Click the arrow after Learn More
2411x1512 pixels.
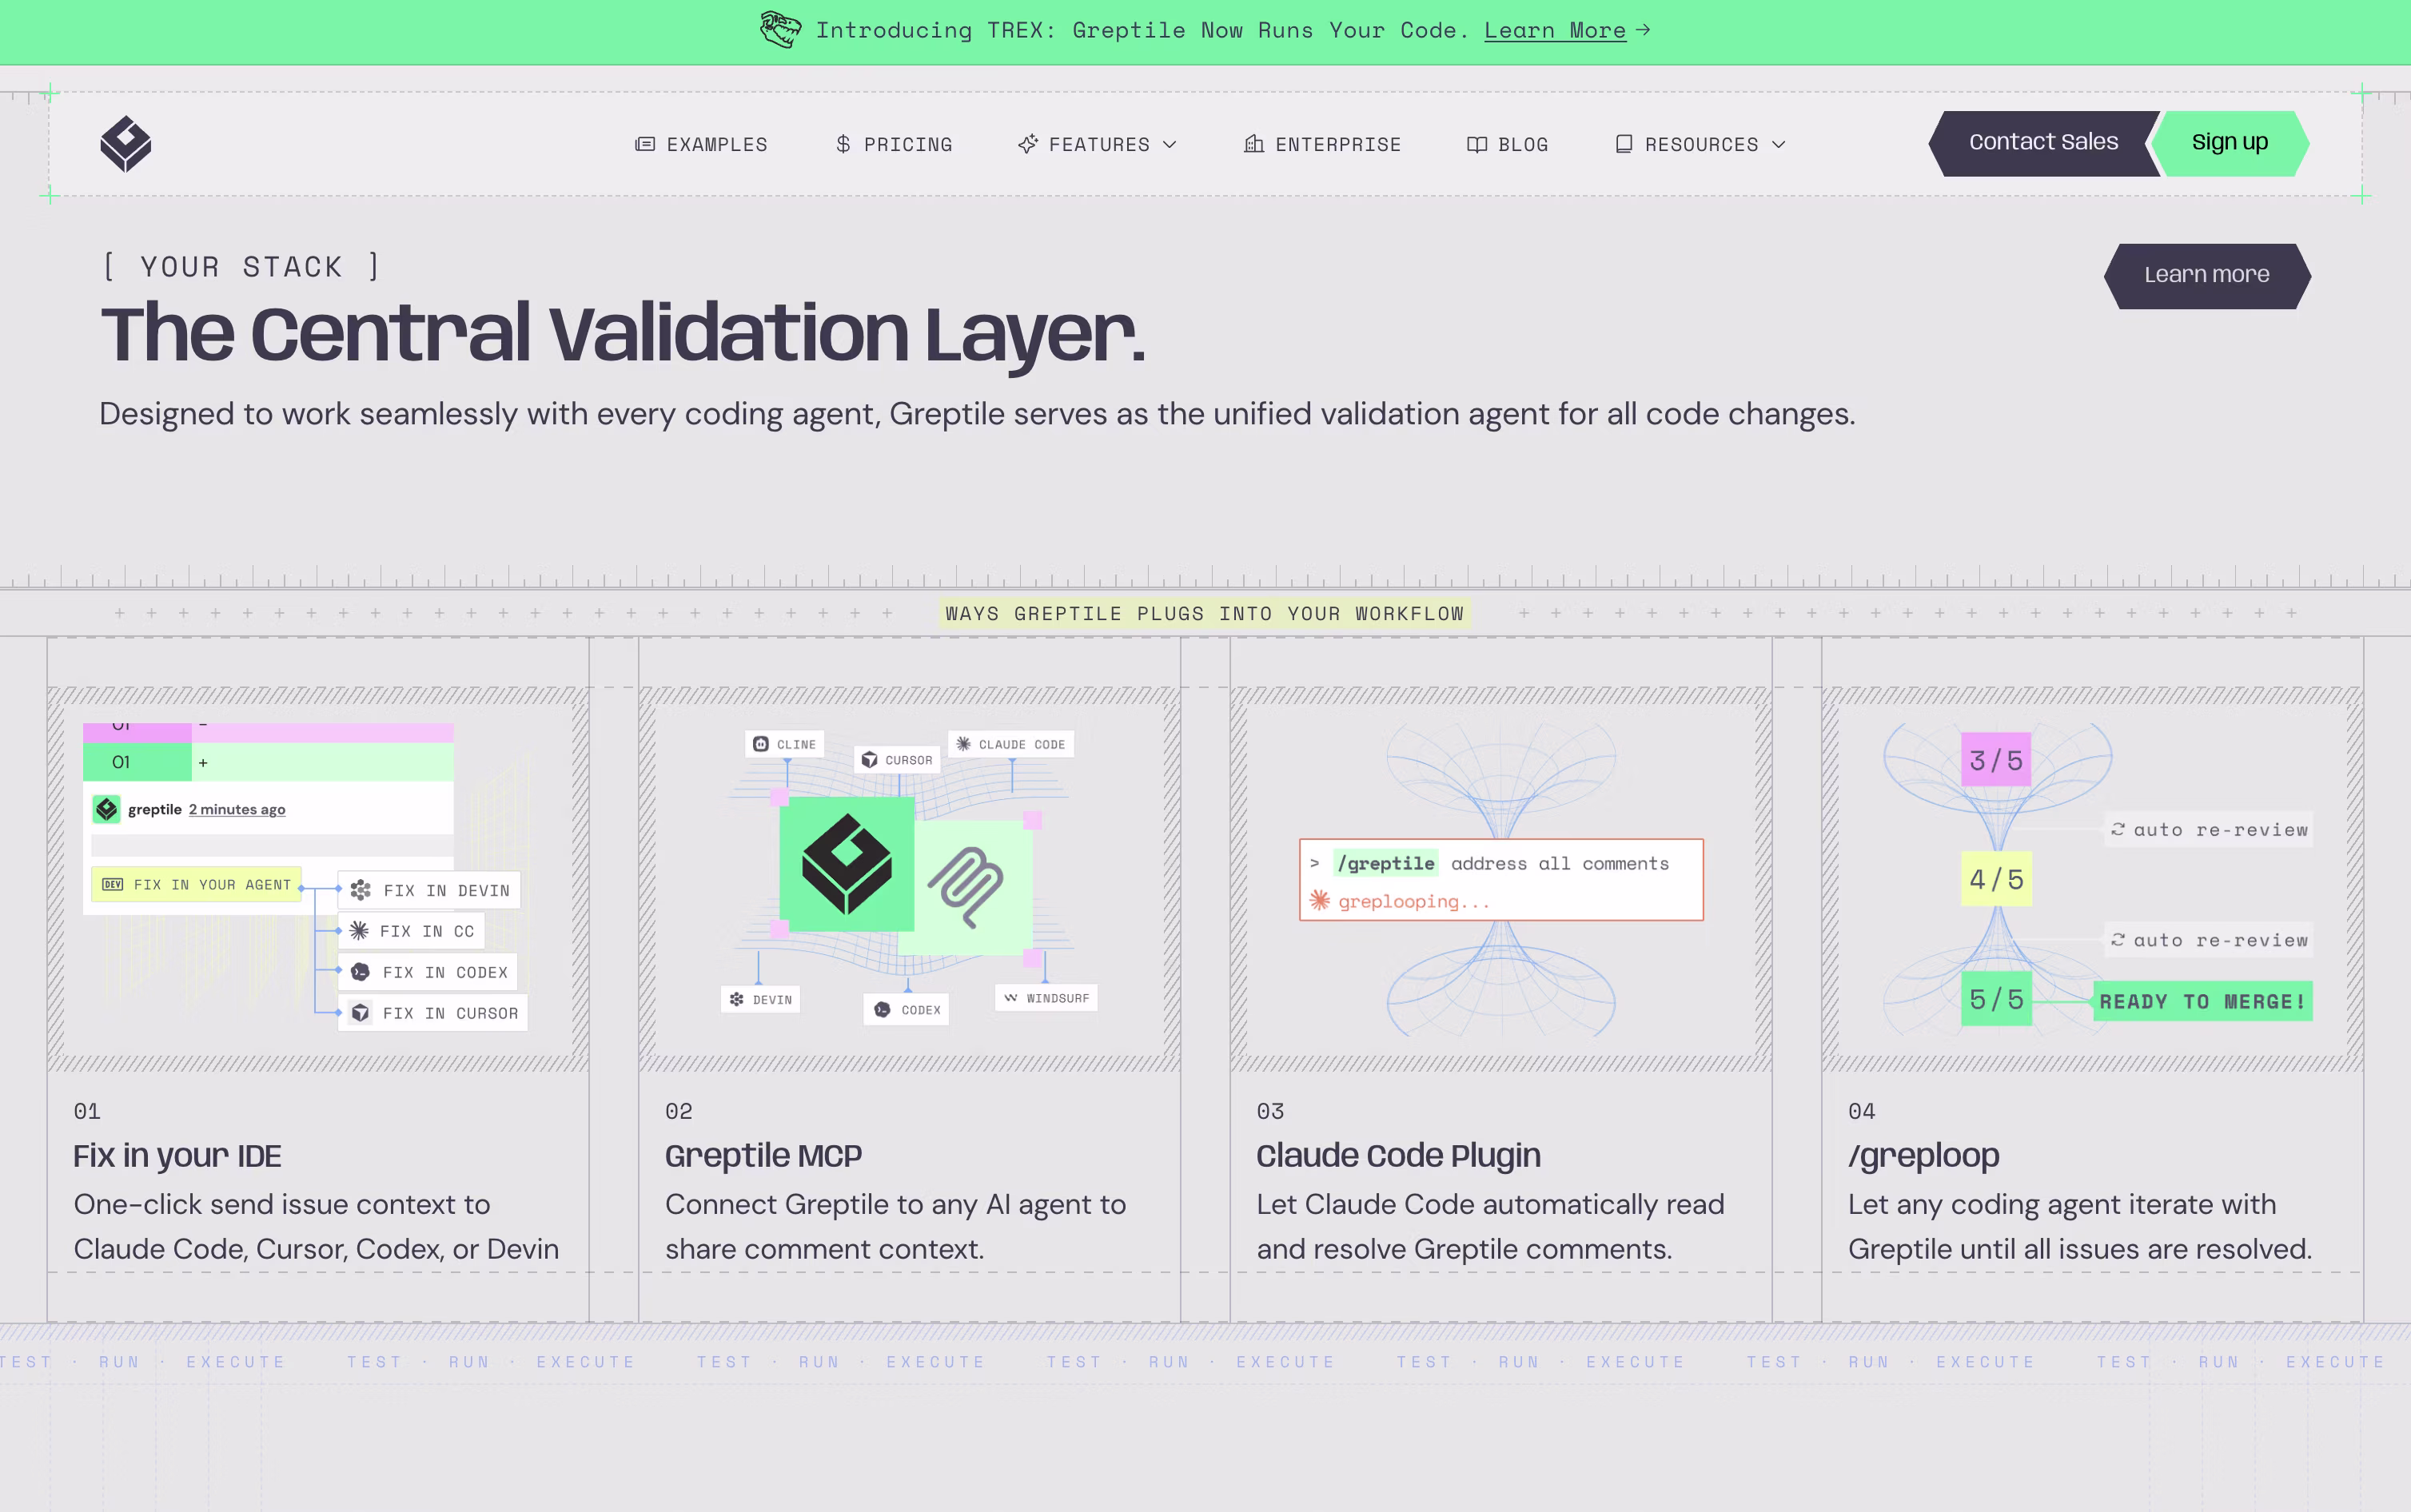1643,30
